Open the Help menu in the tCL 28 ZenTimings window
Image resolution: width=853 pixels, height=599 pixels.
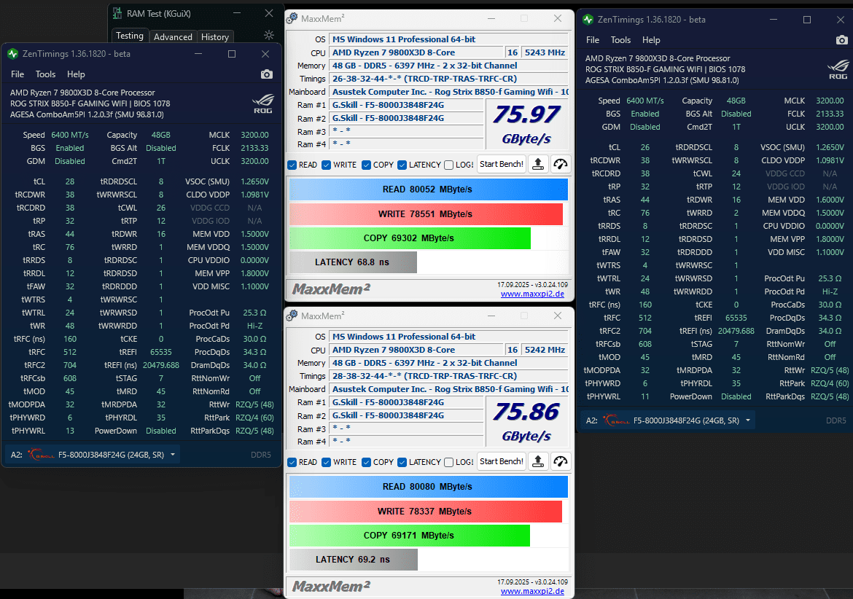point(76,74)
